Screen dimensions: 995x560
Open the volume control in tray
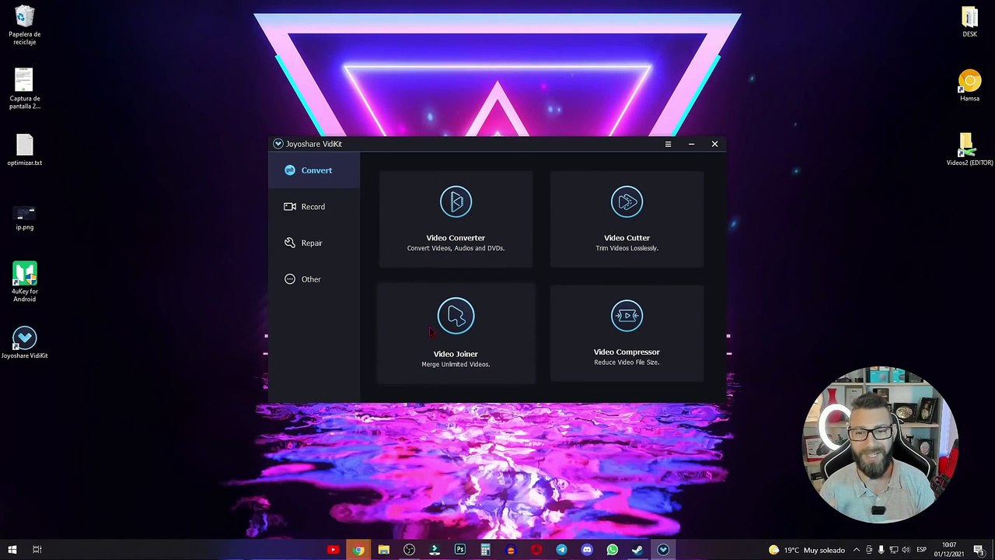click(x=906, y=550)
